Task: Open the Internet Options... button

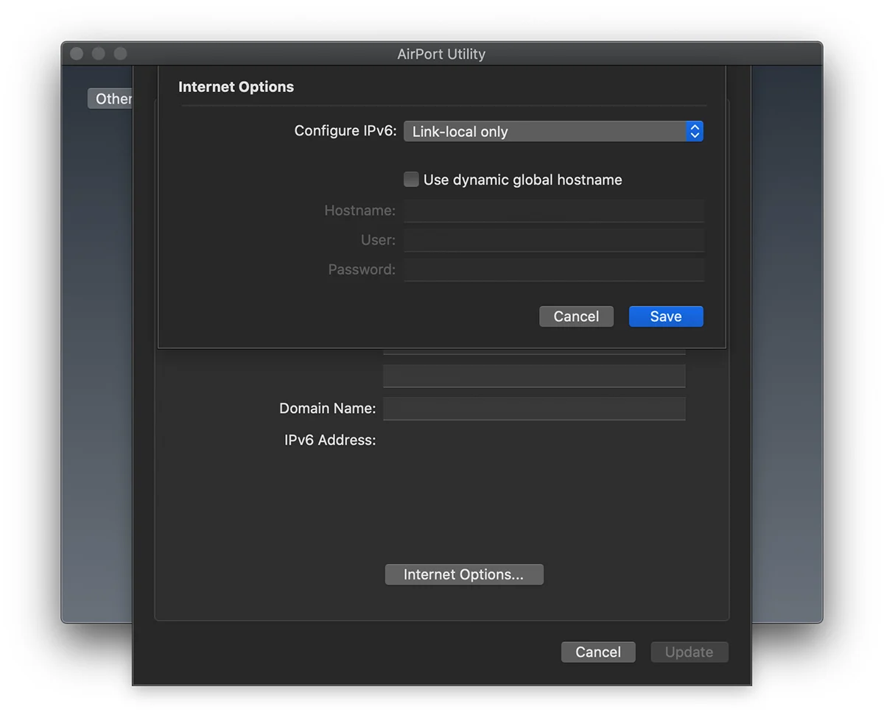Action: [463, 574]
